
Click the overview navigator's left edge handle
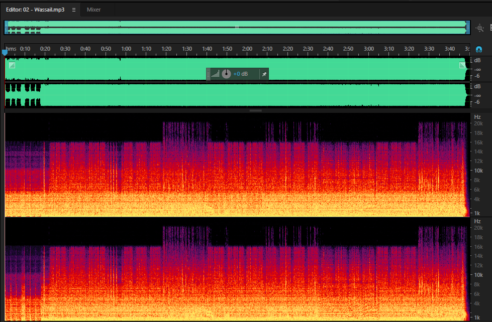click(6, 28)
